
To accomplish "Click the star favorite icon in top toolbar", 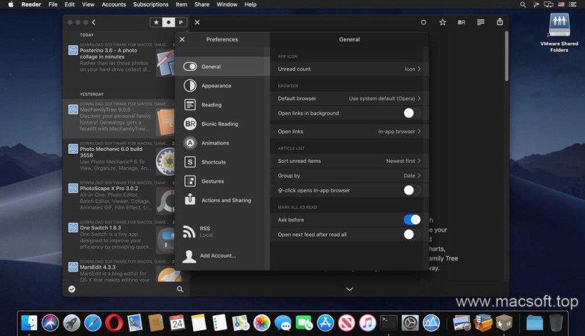I will pos(443,22).
